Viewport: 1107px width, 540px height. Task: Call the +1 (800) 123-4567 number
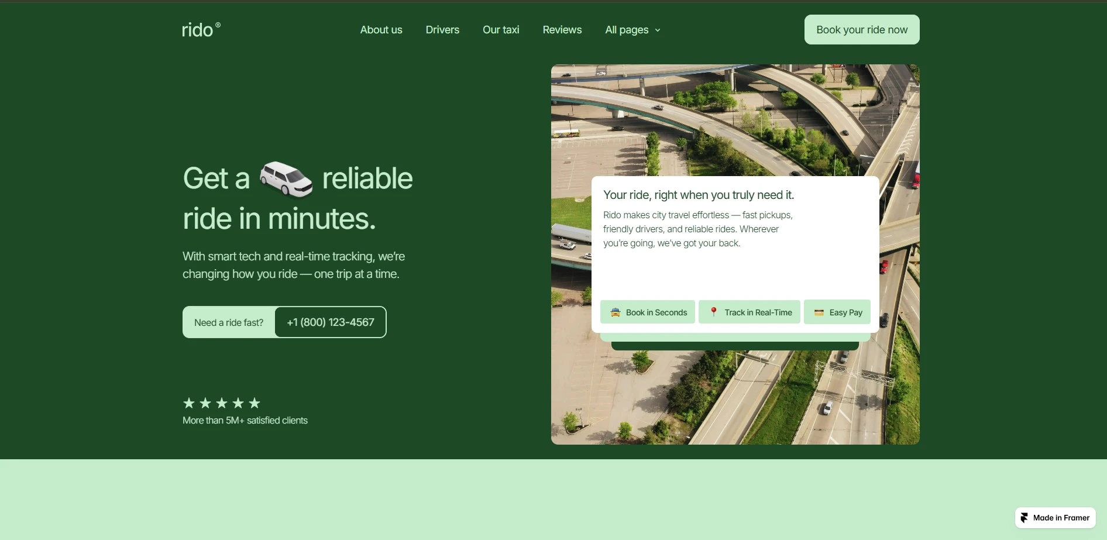[329, 322]
